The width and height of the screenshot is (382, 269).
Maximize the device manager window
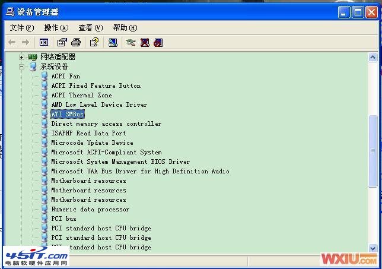click(x=358, y=12)
